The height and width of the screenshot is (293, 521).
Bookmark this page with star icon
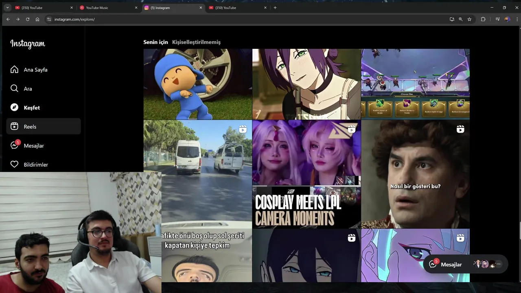469,19
